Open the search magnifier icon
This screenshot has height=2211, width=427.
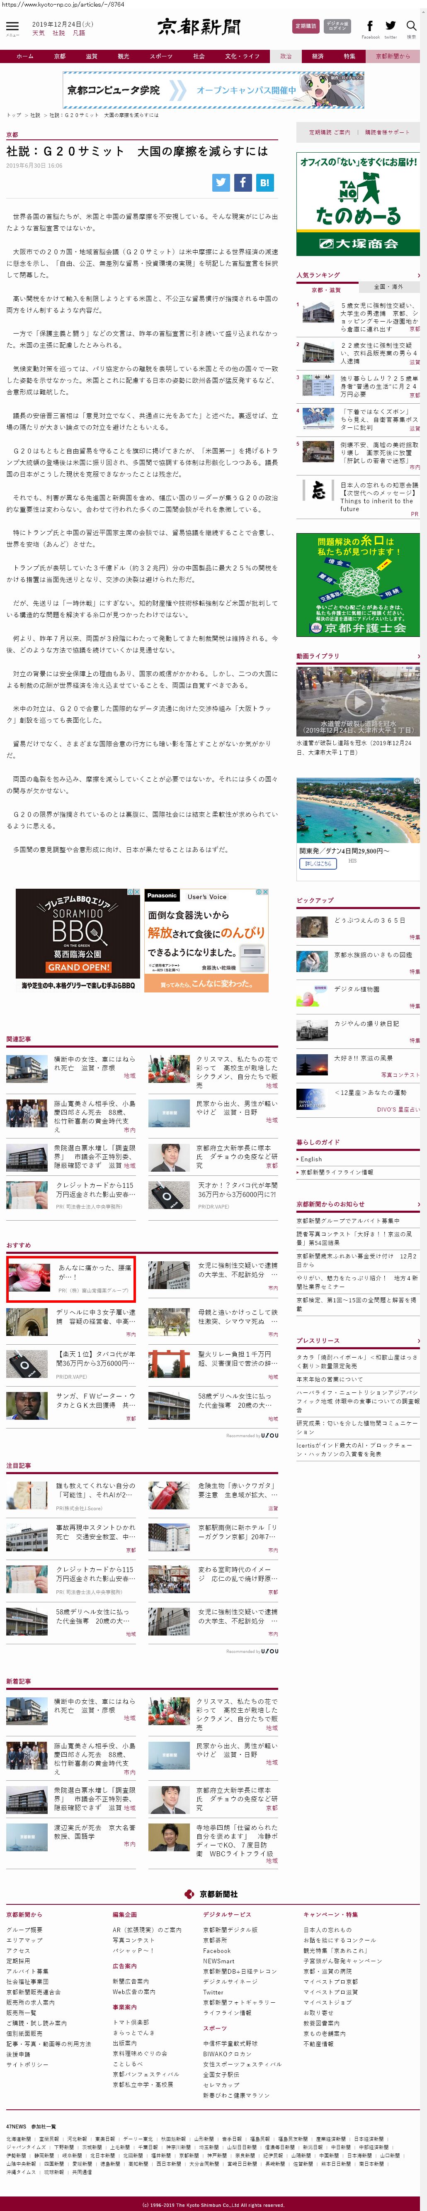[412, 27]
